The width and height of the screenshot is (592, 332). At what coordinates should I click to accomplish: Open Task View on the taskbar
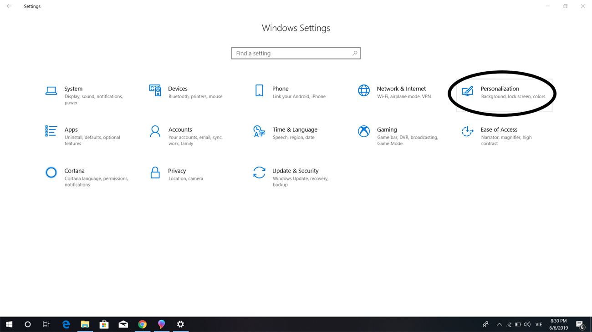click(x=46, y=324)
